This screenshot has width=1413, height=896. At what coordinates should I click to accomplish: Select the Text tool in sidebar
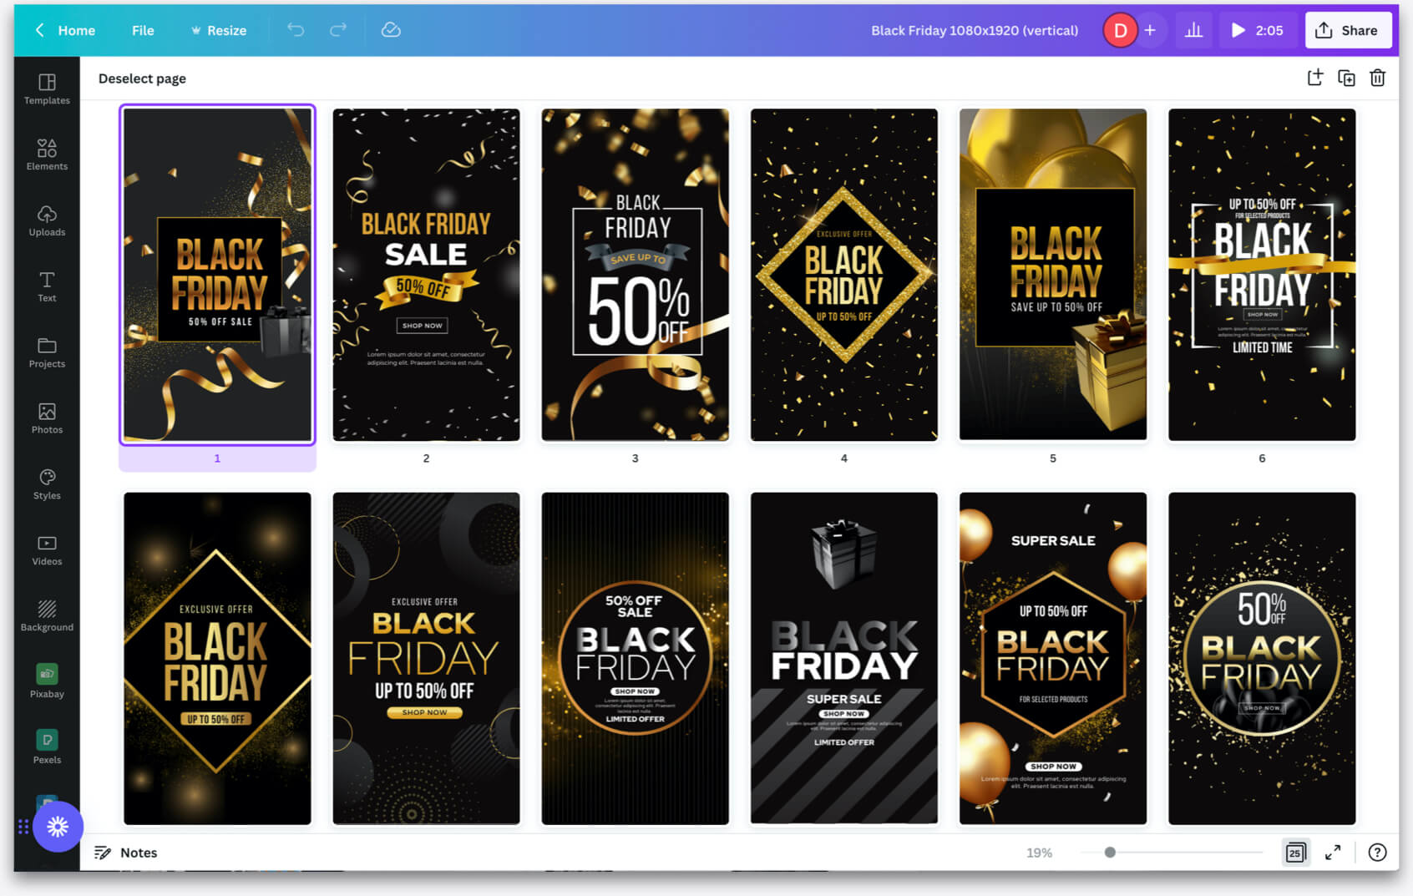coord(47,286)
